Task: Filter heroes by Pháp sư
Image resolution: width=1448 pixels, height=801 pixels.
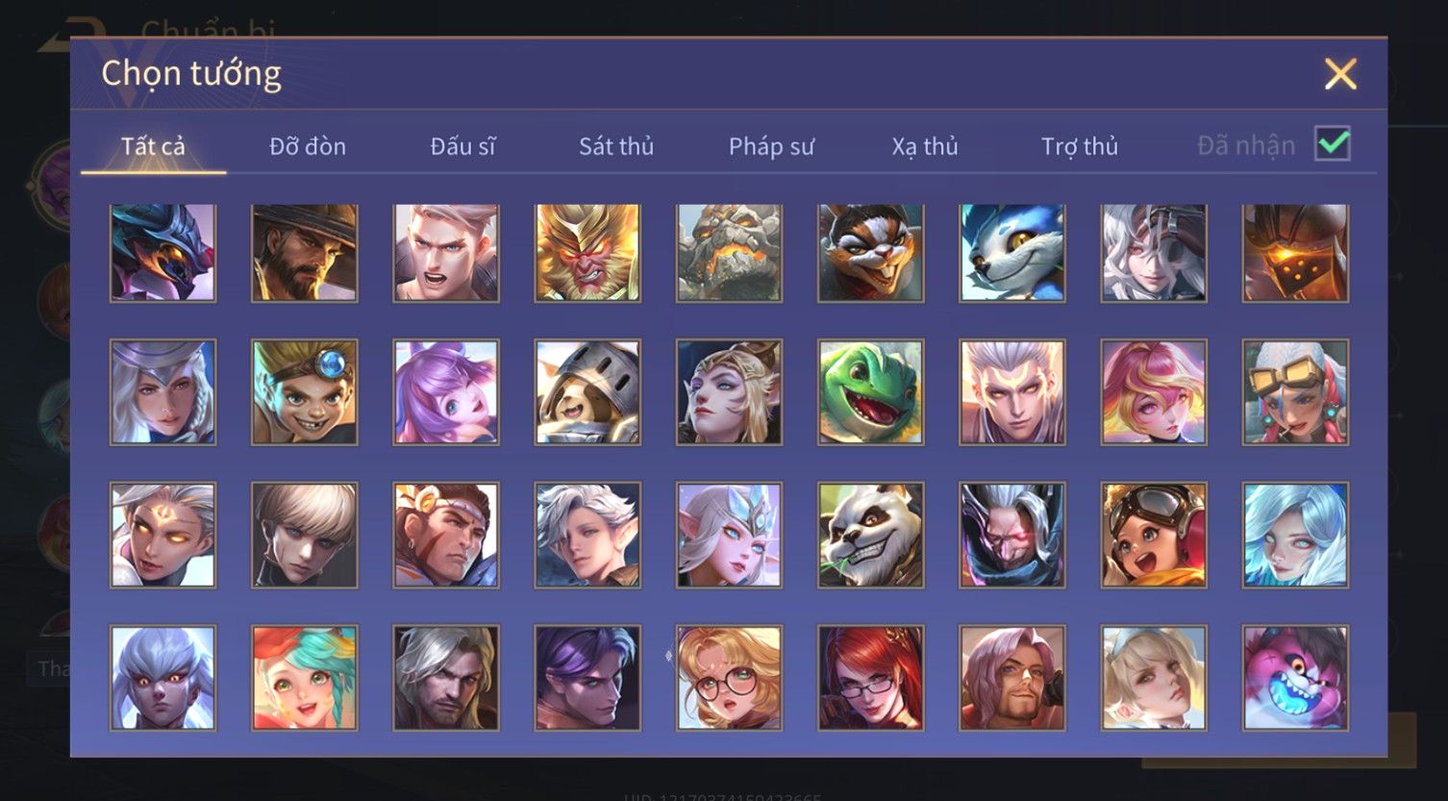Action: pos(771,146)
